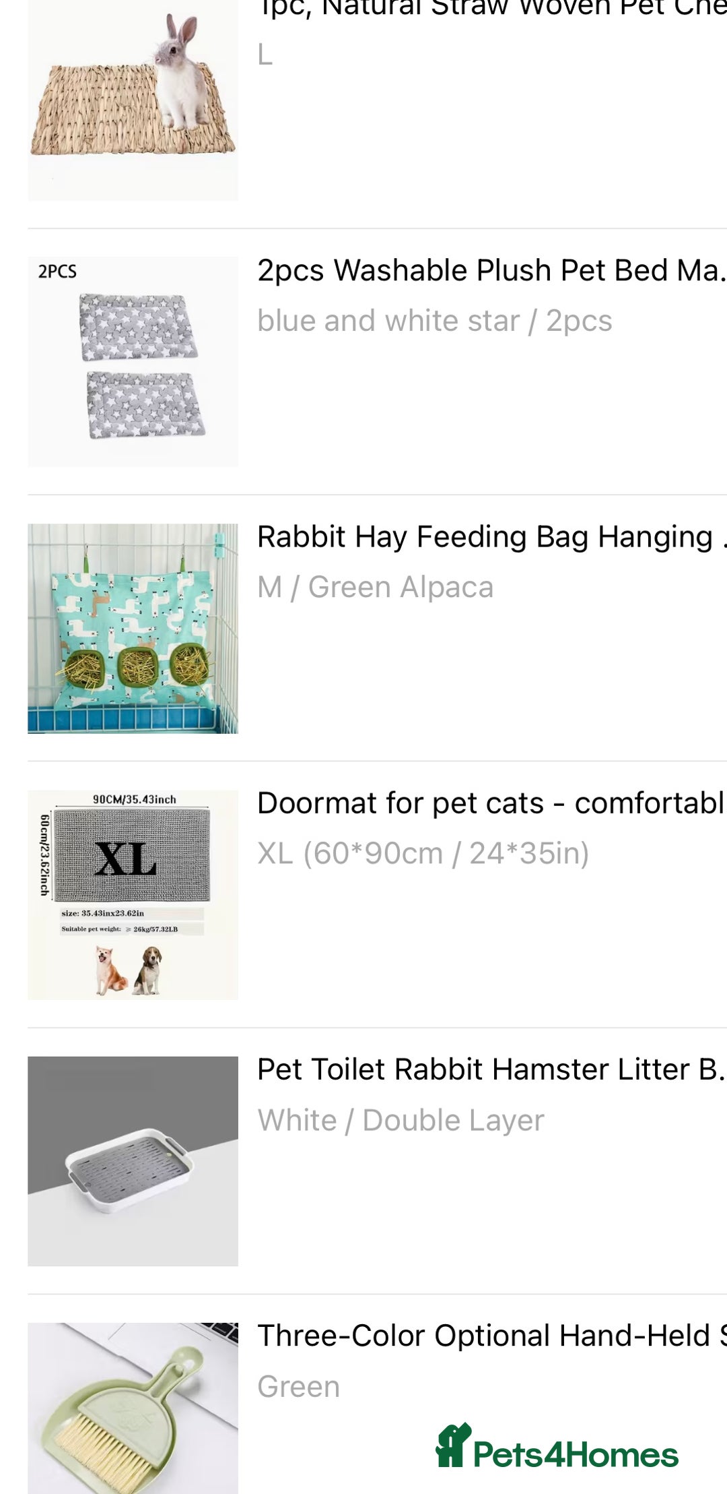The image size is (727, 1494).
Task: Tap the size L variant text
Action: click(265, 55)
